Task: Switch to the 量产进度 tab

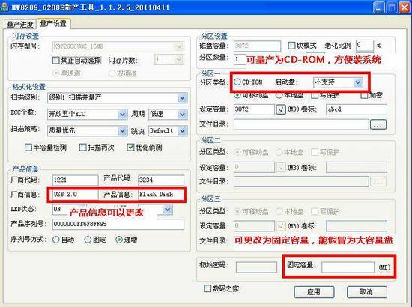Action: tap(19, 25)
